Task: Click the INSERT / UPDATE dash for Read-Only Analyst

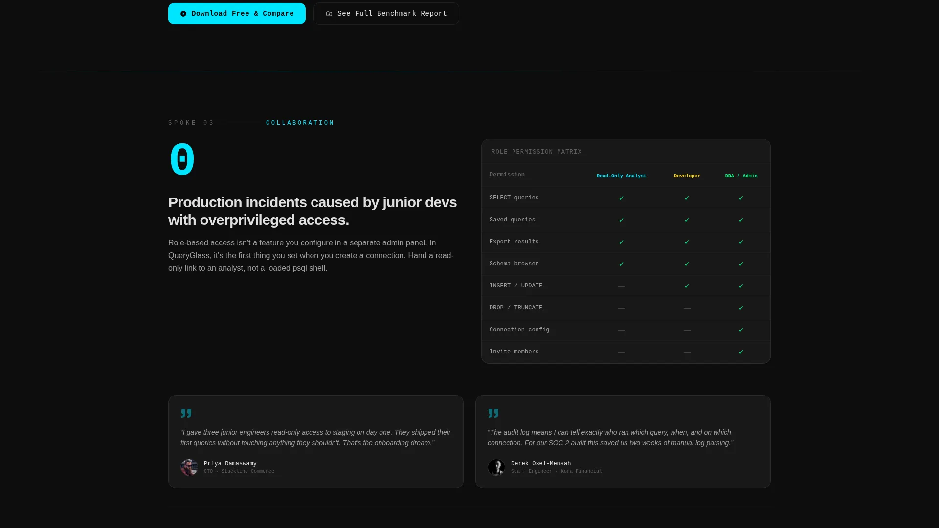Action: (621, 286)
